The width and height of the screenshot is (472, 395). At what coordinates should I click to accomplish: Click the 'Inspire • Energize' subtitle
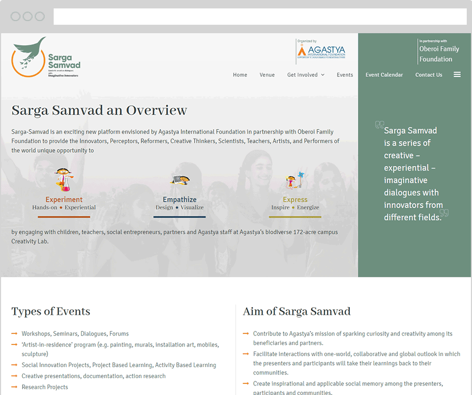(x=295, y=208)
